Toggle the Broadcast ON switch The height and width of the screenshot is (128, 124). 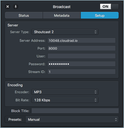coord(109,6)
